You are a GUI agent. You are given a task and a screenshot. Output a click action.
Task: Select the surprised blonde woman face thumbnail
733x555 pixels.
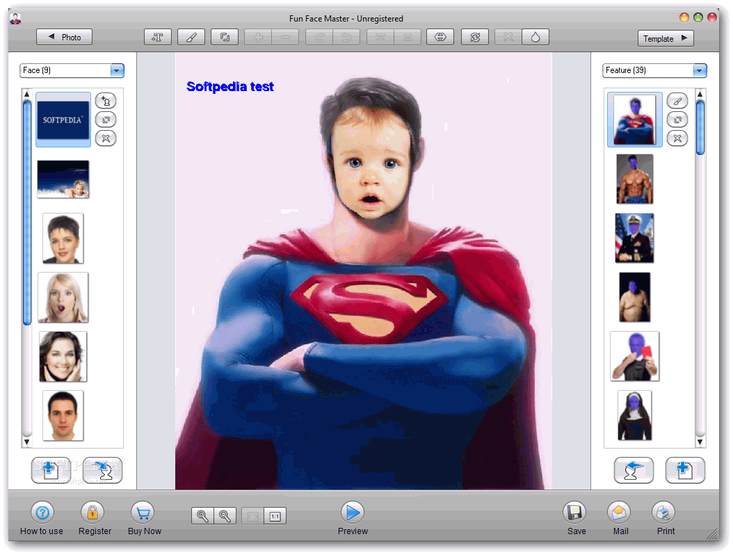click(x=63, y=298)
